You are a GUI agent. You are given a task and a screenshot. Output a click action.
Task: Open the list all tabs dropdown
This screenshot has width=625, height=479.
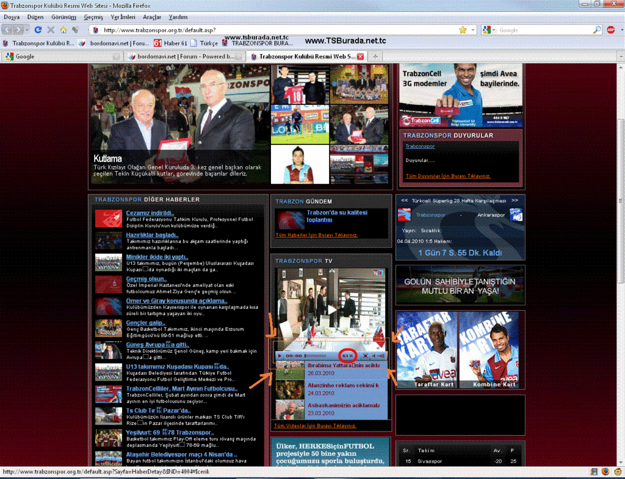point(621,57)
